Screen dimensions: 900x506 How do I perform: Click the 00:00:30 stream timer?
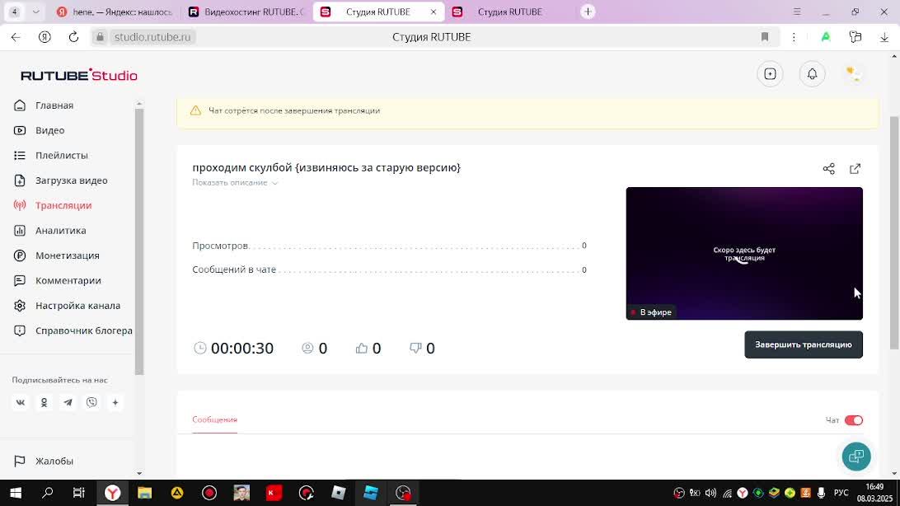(x=234, y=349)
